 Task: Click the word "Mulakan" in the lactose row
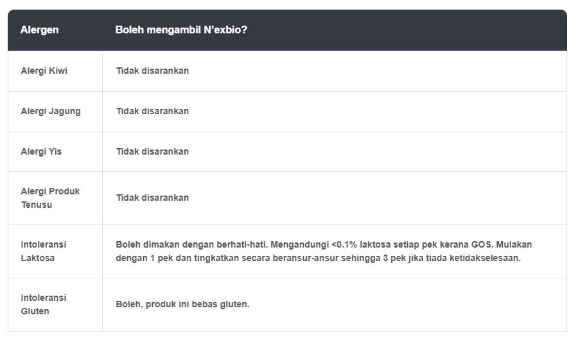(x=516, y=244)
